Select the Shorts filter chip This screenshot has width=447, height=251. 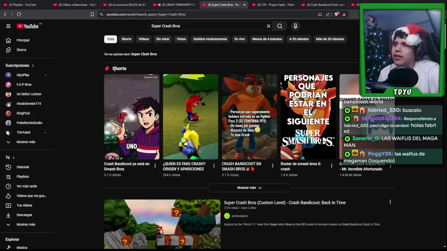point(126,39)
